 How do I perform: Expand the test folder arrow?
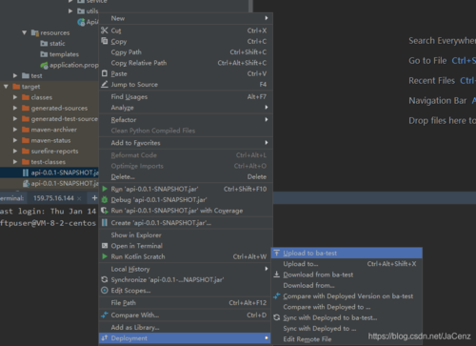pyautogui.click(x=15, y=75)
